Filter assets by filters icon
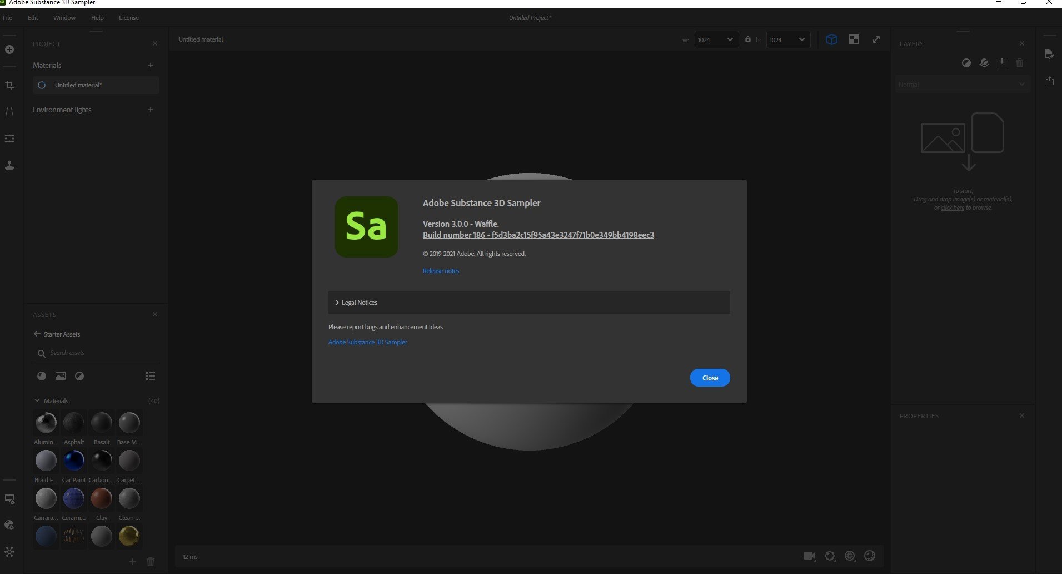This screenshot has height=574, width=1062. [x=79, y=376]
